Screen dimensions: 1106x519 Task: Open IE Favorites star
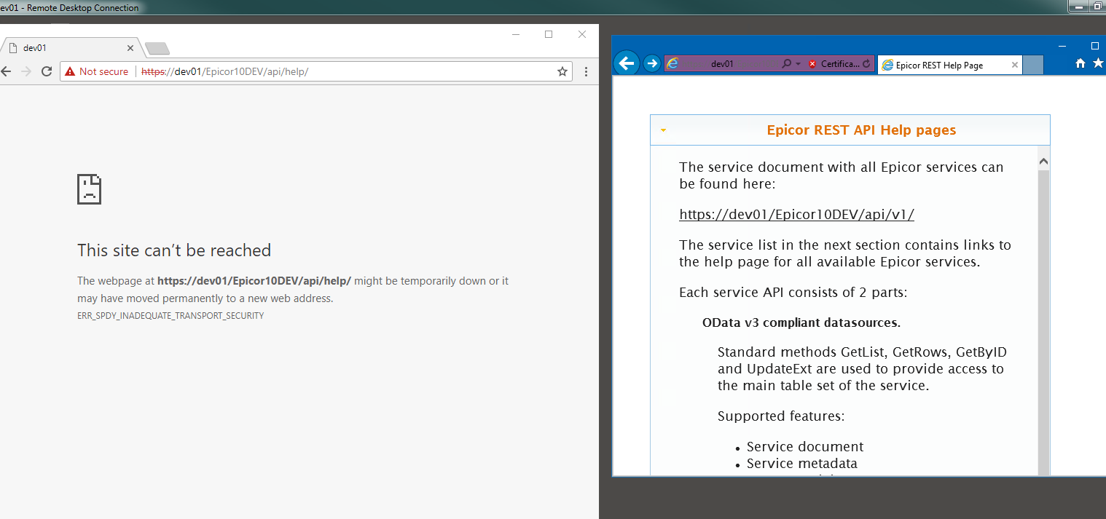coord(1098,63)
